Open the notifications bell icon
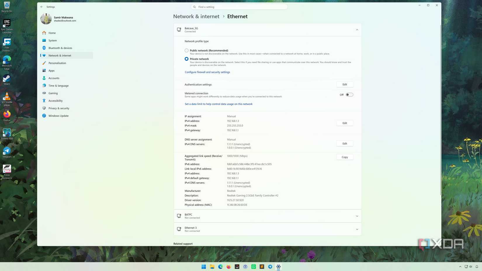The width and height of the screenshot is (482, 271). click(477, 267)
